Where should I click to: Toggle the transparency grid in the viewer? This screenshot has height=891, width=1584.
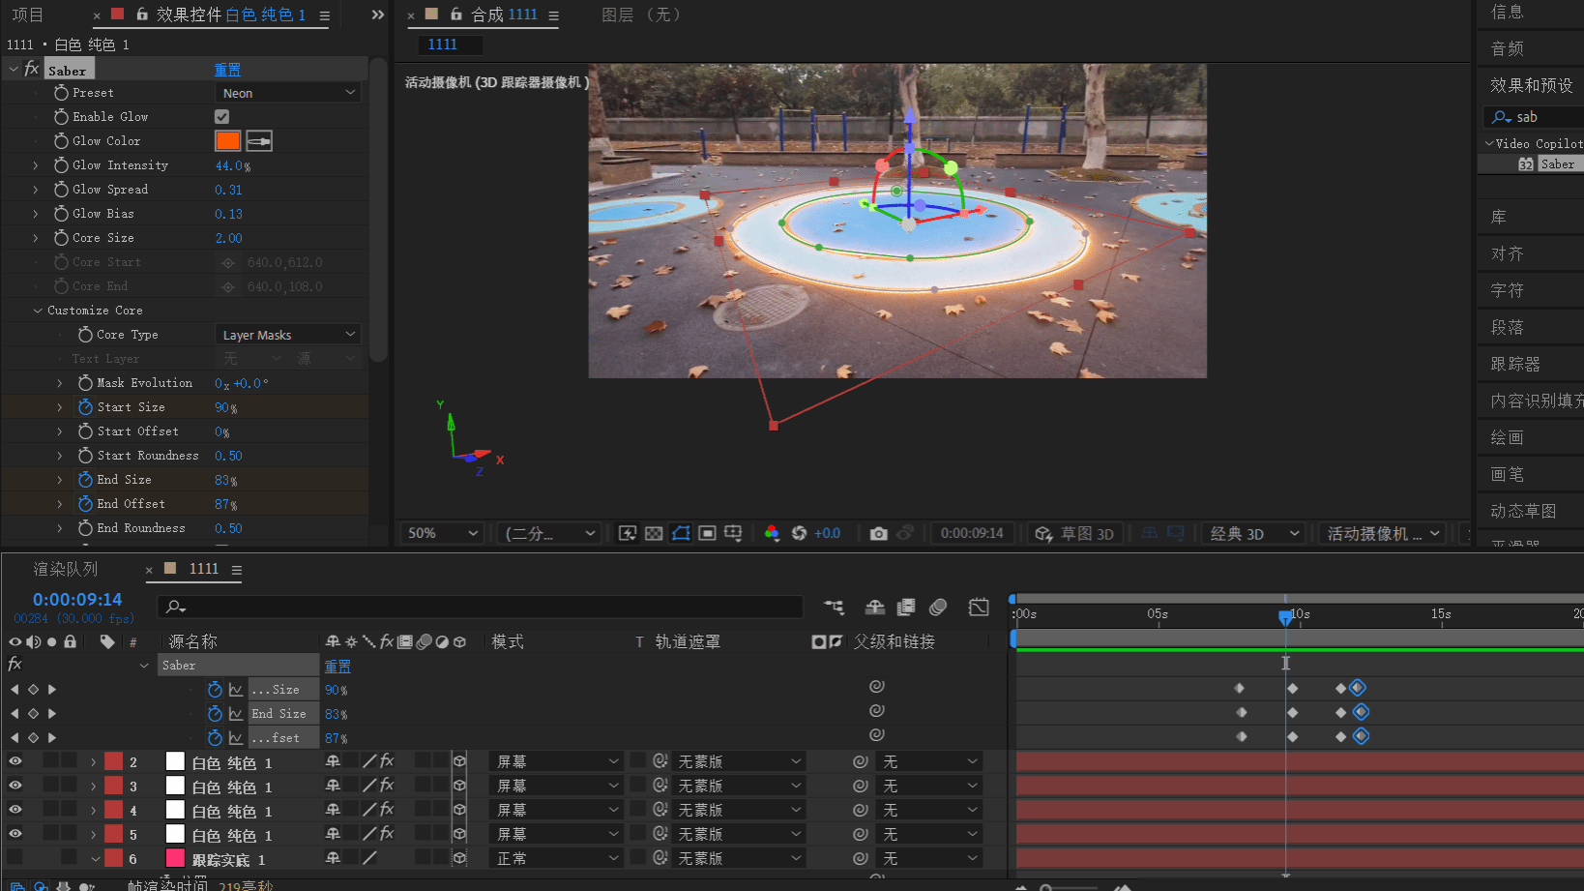[x=654, y=533]
